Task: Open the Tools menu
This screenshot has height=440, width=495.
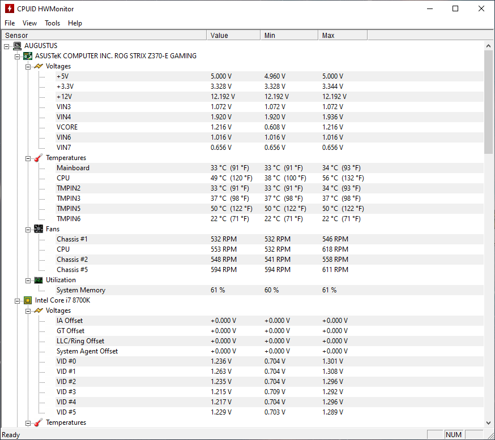Action: tap(53, 23)
